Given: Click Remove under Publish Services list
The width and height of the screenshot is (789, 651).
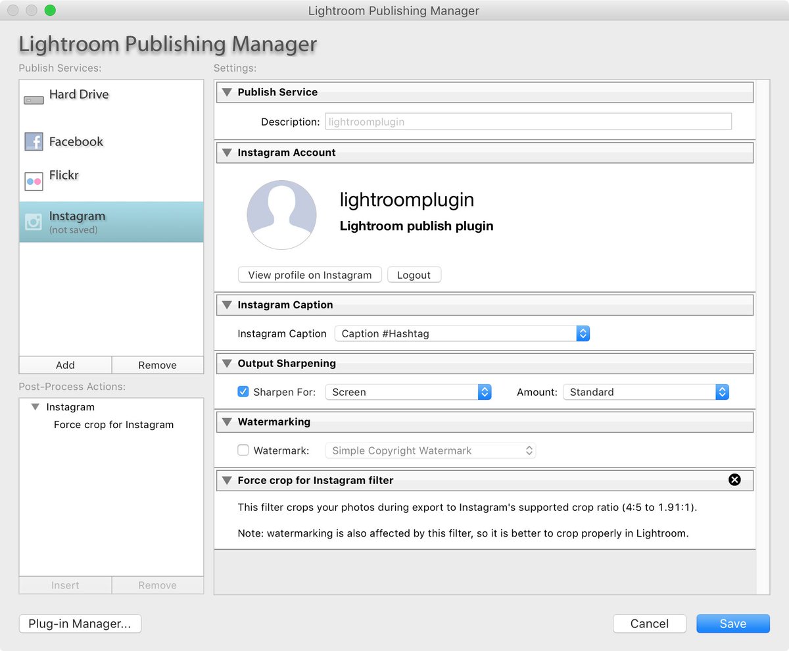Looking at the screenshot, I should coord(158,365).
